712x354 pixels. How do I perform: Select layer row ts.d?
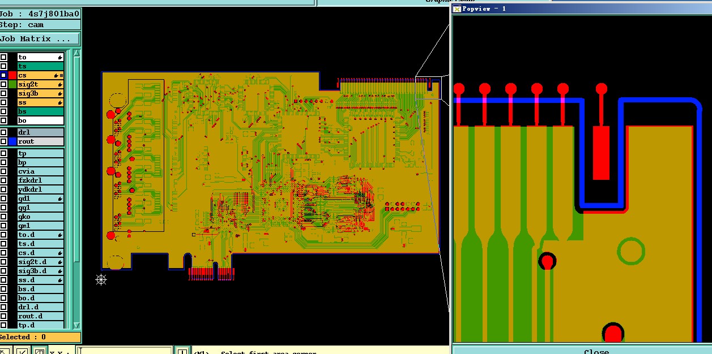[x=40, y=244]
